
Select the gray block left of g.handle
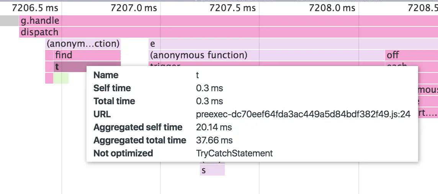click(9, 21)
